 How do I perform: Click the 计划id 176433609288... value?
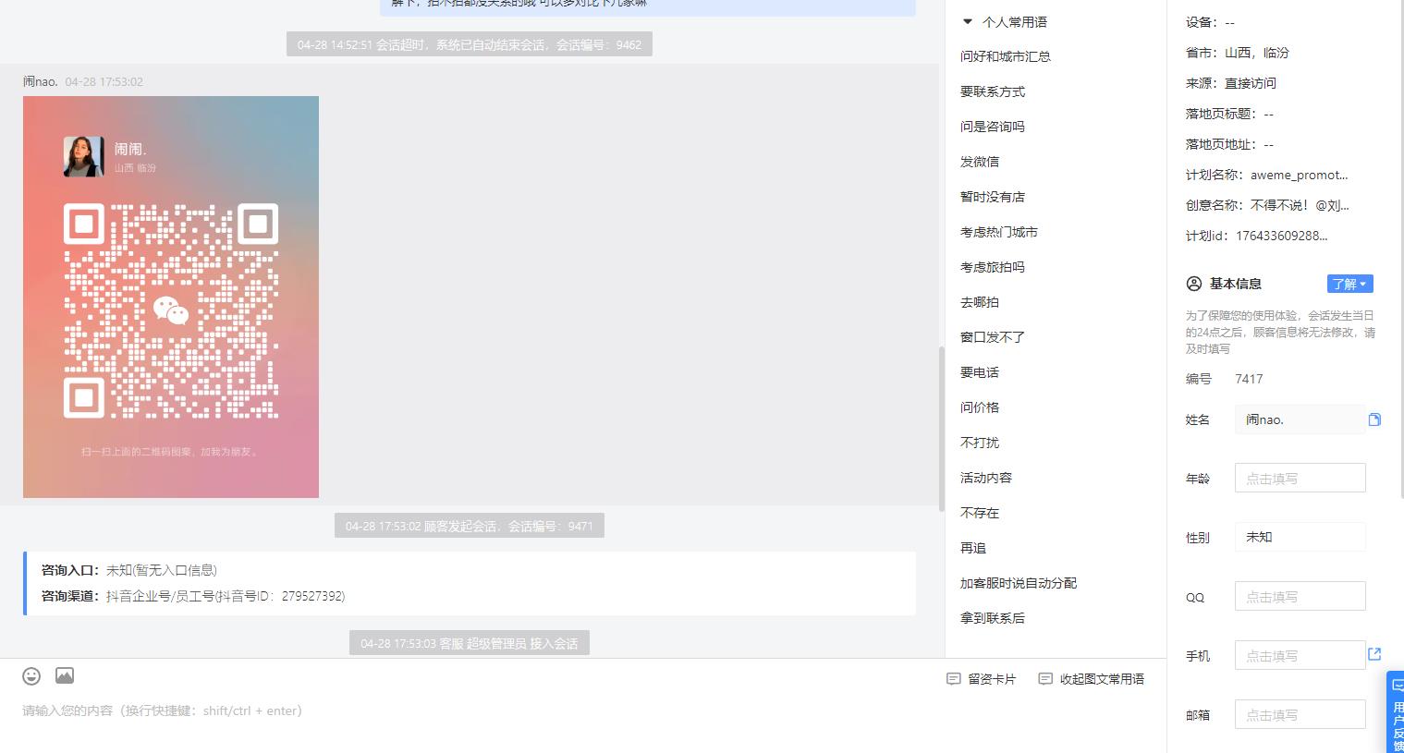1281,236
